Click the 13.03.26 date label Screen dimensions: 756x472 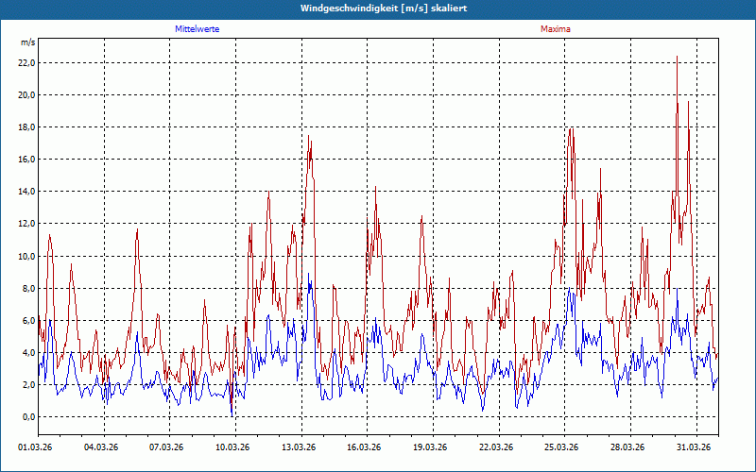[299, 447]
